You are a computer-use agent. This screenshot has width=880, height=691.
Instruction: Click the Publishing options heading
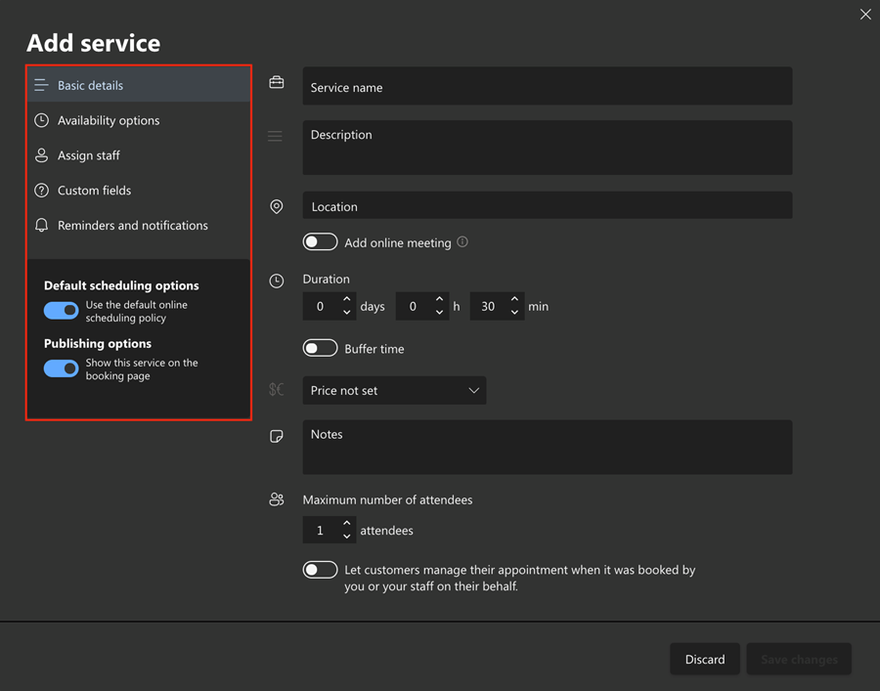(x=98, y=343)
